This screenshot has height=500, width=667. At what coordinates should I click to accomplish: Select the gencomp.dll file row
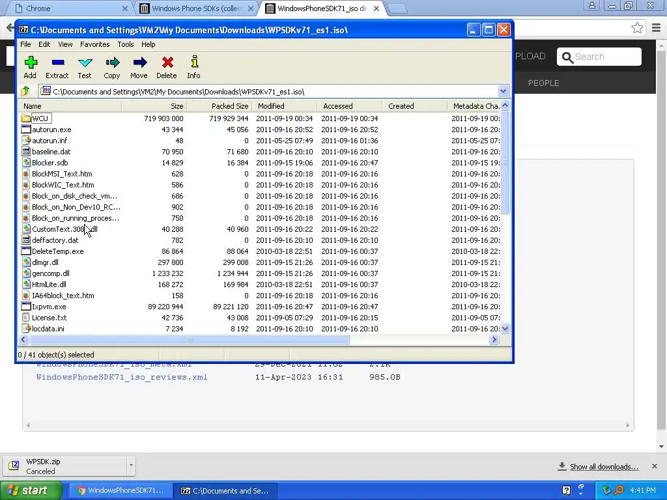click(259, 273)
